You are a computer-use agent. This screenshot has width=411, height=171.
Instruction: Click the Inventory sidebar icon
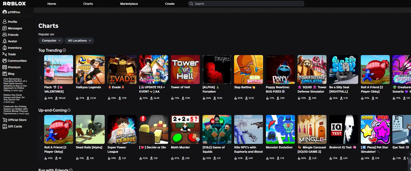4,48
